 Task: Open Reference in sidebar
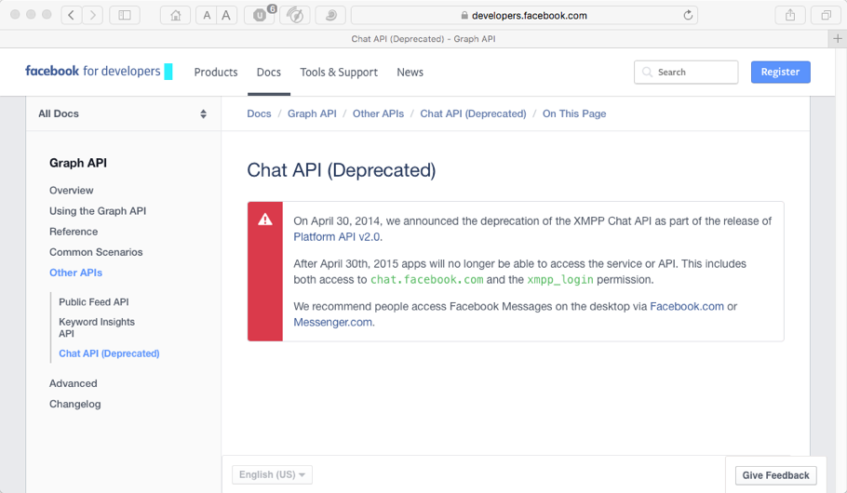click(74, 232)
